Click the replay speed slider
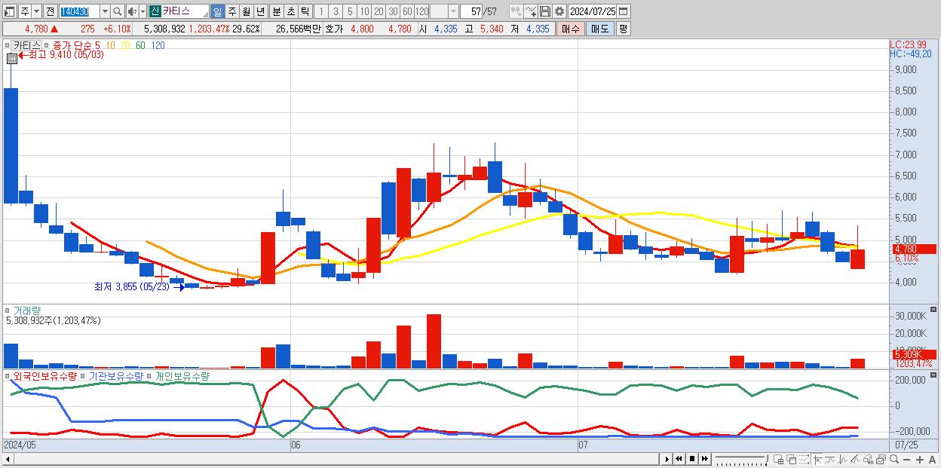This screenshot has width=941, height=468. (x=740, y=459)
